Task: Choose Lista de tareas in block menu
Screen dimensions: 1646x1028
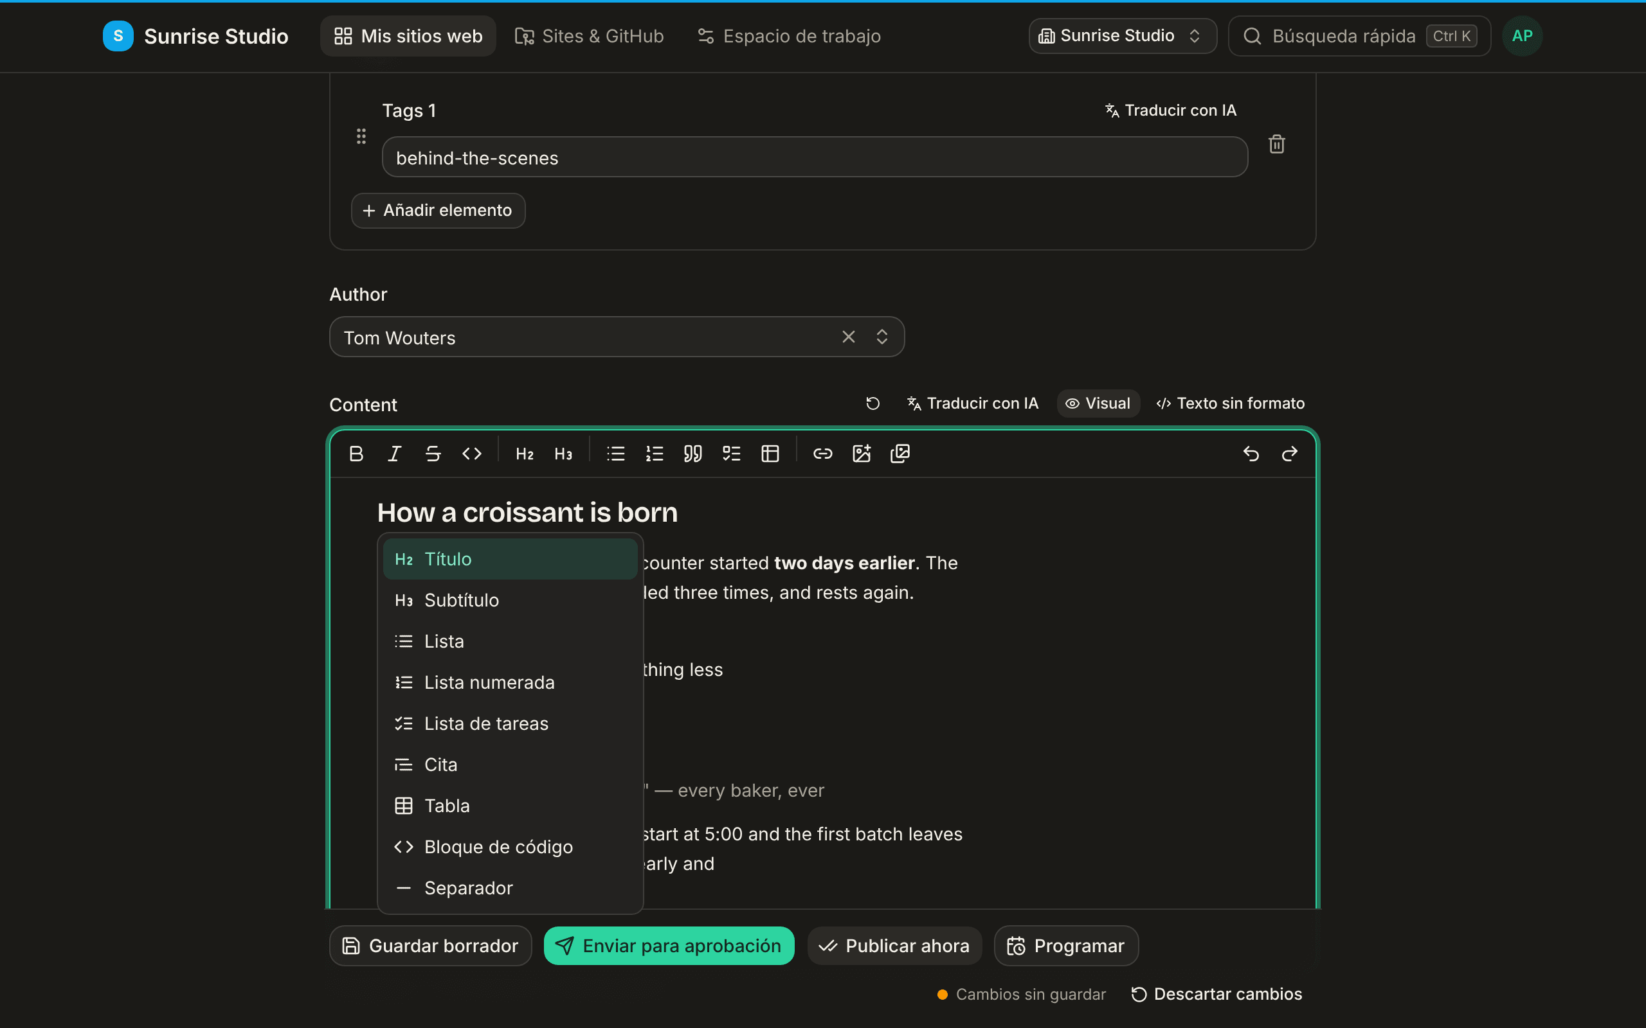Action: pos(510,723)
